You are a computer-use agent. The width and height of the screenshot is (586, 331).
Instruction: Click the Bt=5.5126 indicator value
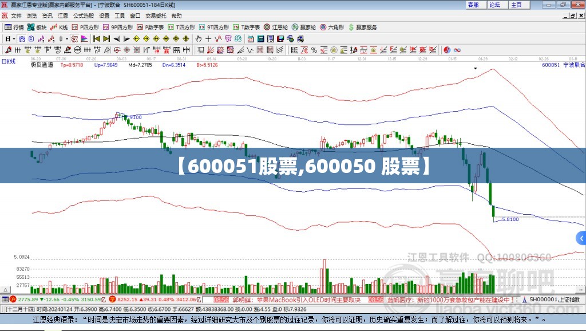click(207, 65)
